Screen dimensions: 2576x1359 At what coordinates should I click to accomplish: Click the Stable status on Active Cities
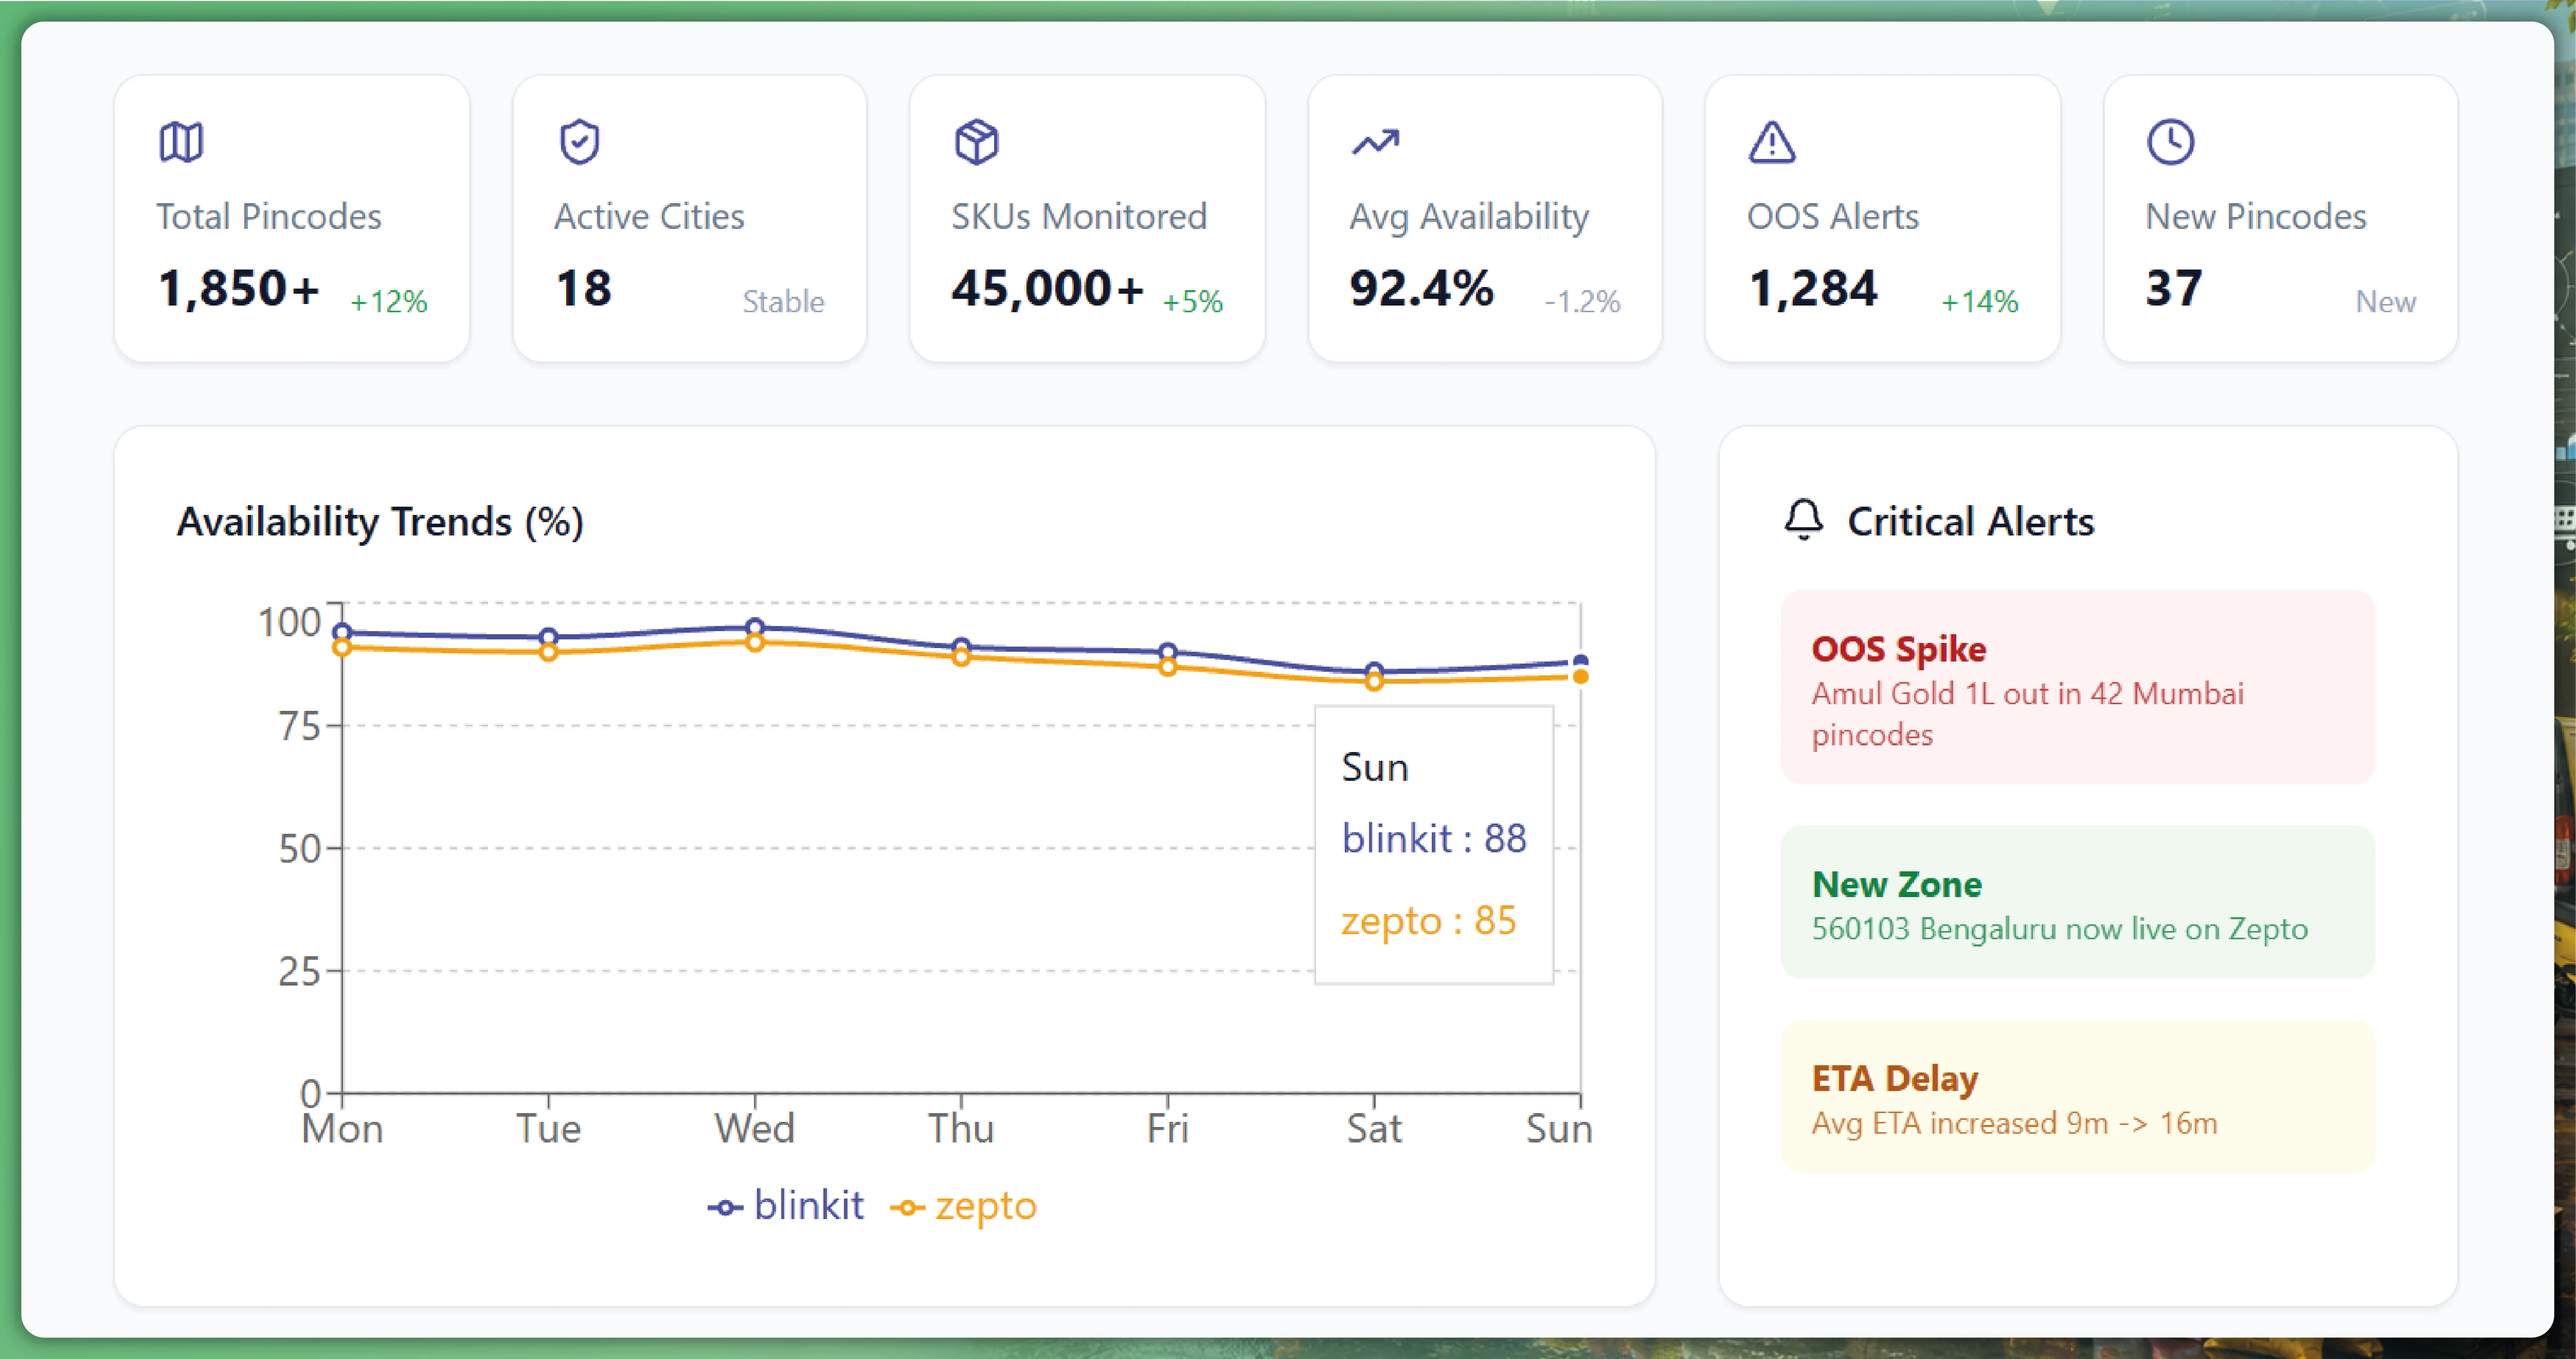click(783, 301)
